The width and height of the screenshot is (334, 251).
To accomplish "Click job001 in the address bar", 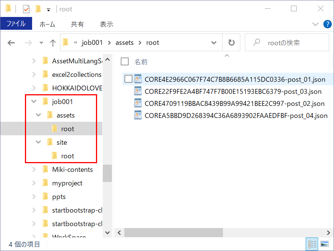I will pyautogui.click(x=92, y=43).
